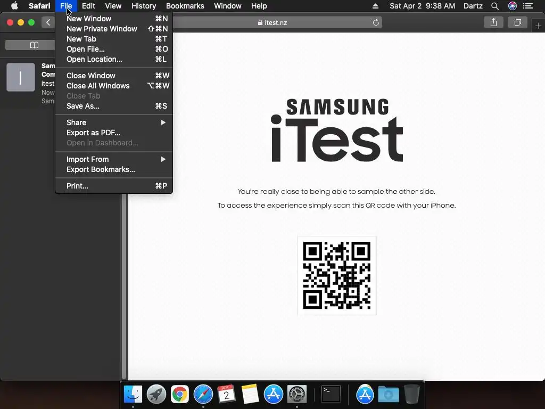Go back with Safari back arrow
The image size is (545, 409).
pos(48,22)
